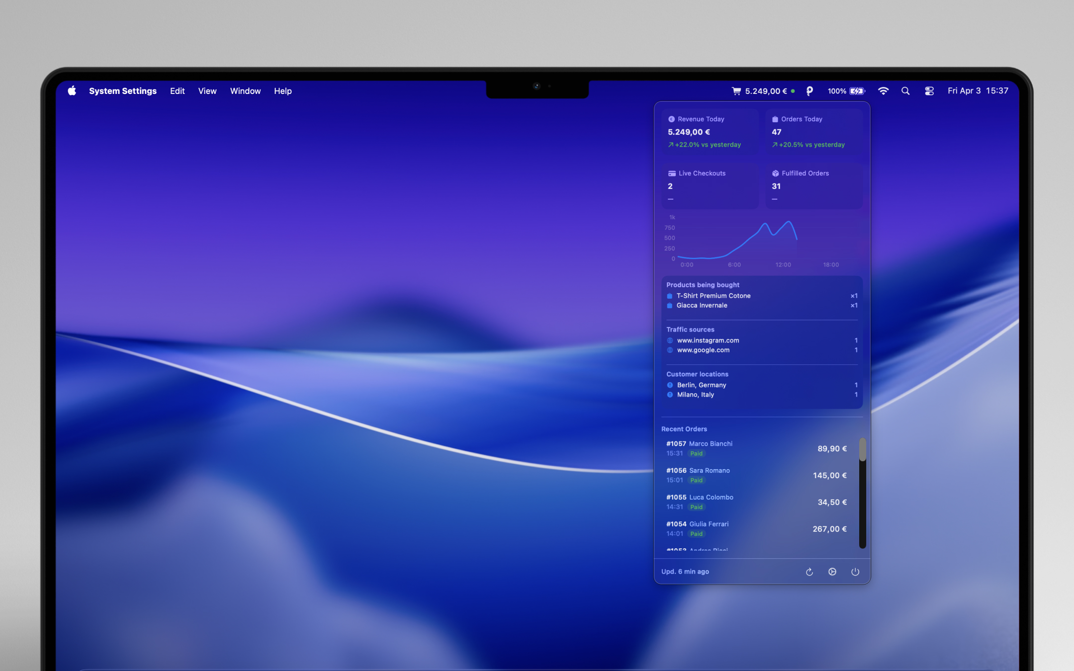
Task: Click the Upd. 6 min ago status
Action: (x=685, y=572)
